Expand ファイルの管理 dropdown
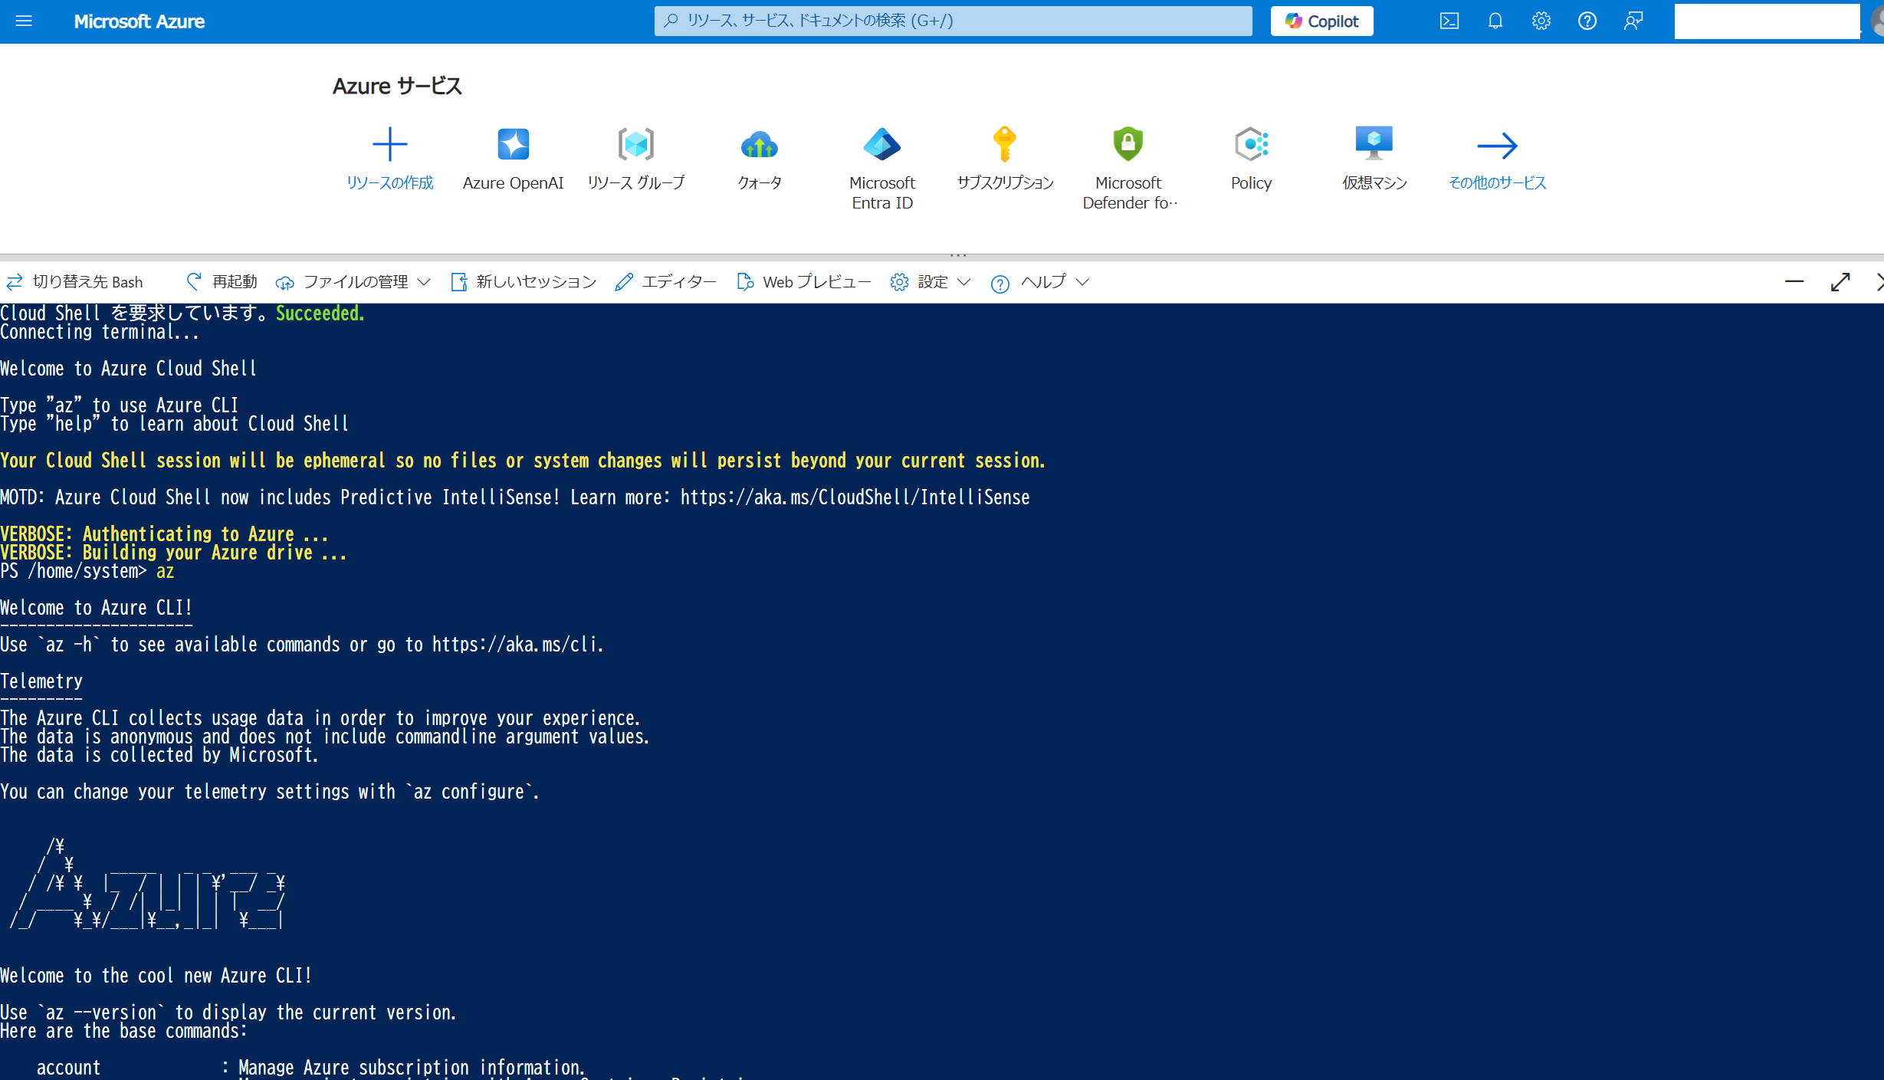 (x=353, y=282)
